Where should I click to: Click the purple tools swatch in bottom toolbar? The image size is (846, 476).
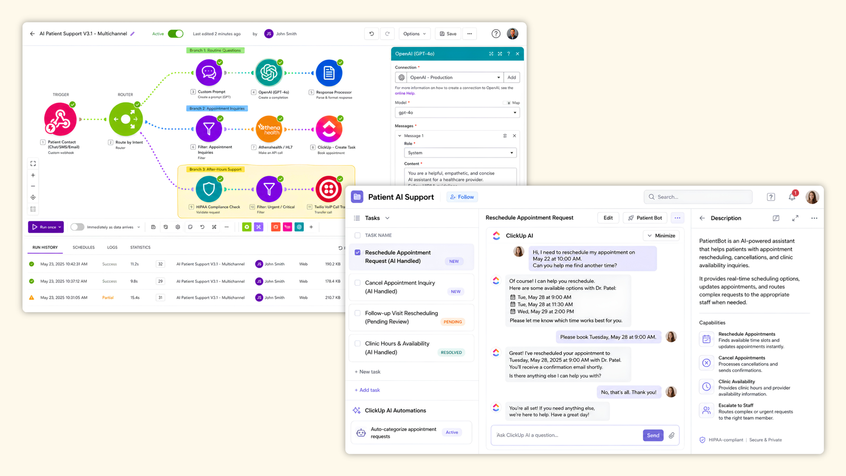pyautogui.click(x=259, y=227)
